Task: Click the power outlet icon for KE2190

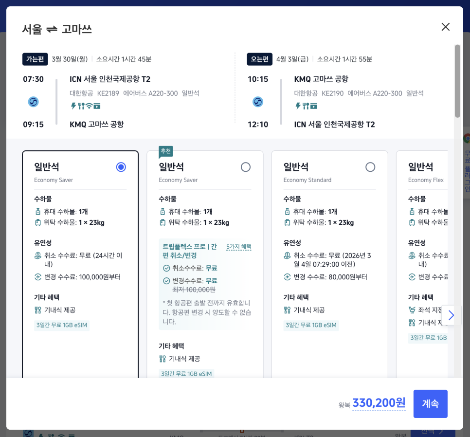Action: click(x=298, y=106)
